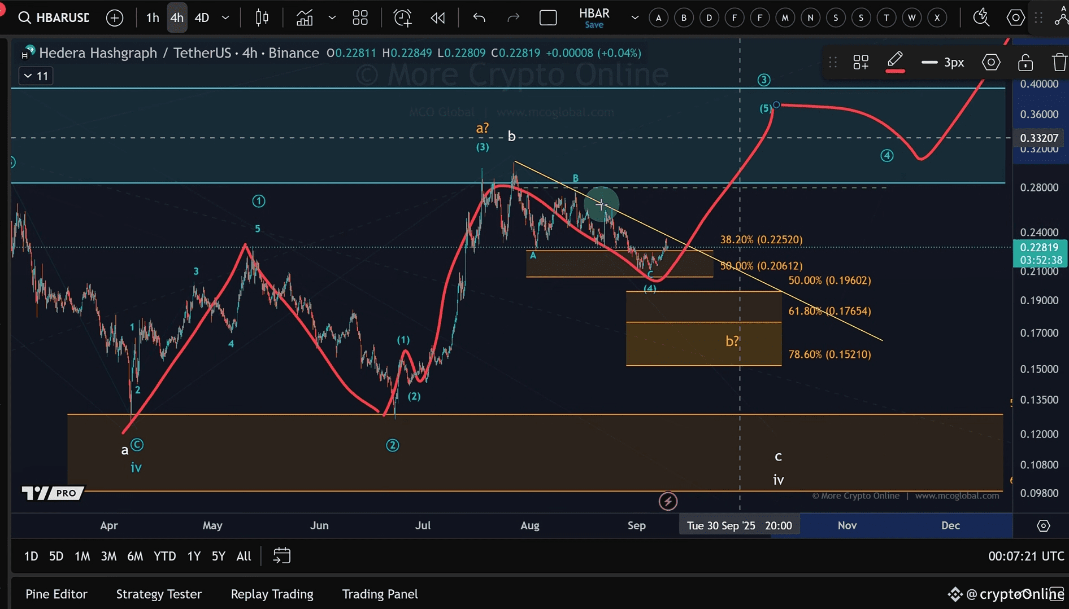
Task: Set chart range to 6M
Action: (x=135, y=557)
